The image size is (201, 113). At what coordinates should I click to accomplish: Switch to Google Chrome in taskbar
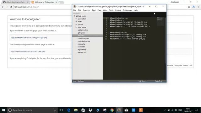tap(112, 110)
